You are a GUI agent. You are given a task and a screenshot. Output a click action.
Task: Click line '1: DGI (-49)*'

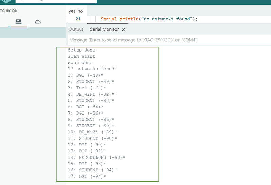[86, 75]
